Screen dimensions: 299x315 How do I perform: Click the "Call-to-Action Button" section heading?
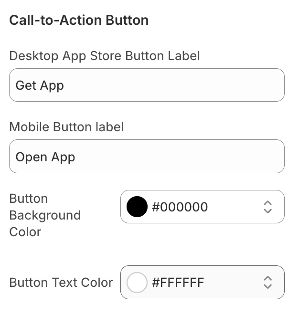click(x=79, y=20)
